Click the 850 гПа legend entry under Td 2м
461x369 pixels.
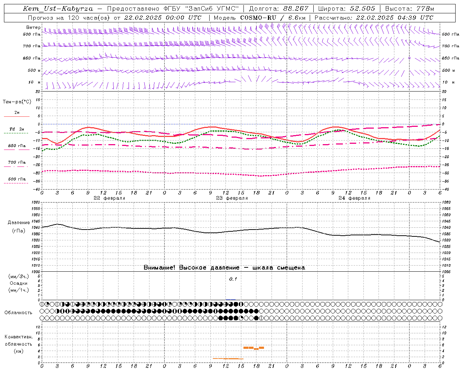17,146
